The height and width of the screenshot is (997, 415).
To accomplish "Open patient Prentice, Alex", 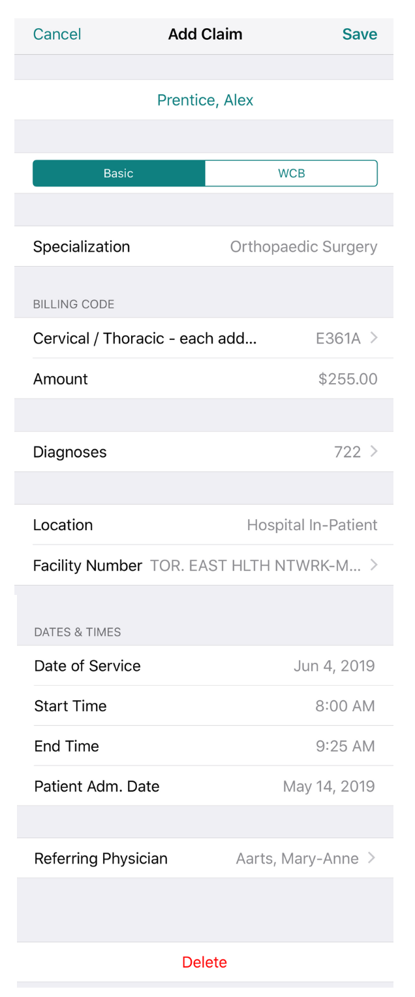I will click(205, 100).
